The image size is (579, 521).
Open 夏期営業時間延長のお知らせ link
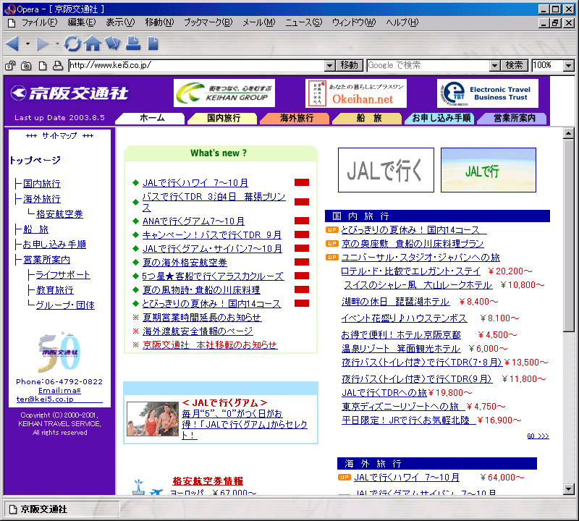(202, 318)
